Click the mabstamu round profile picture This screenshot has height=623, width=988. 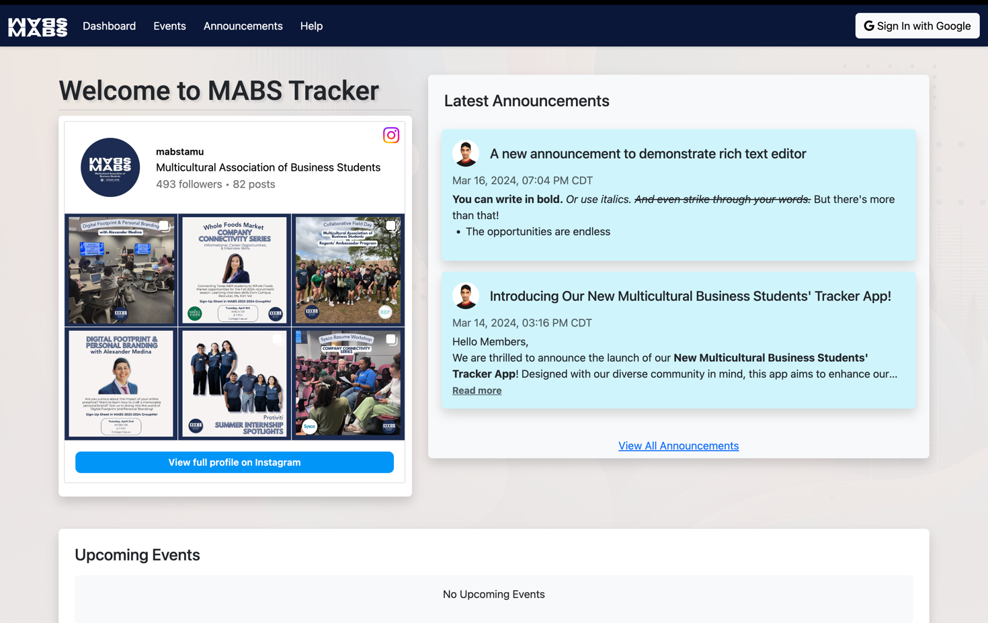coord(110,167)
